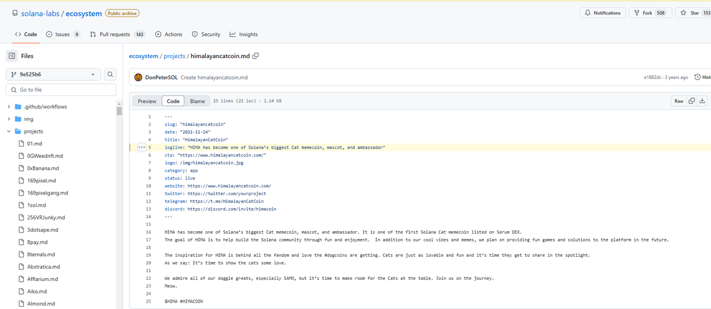Click the file icon next to 8pay.md

[21, 242]
